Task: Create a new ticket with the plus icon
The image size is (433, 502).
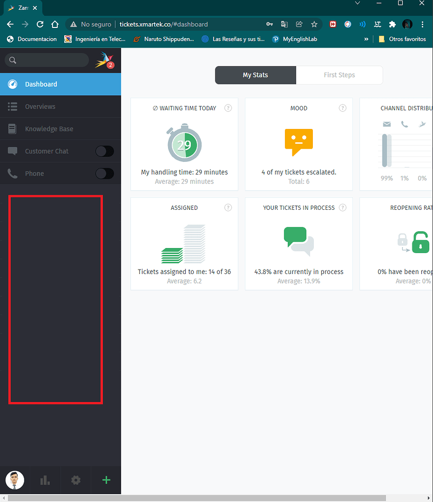Action: click(x=106, y=480)
